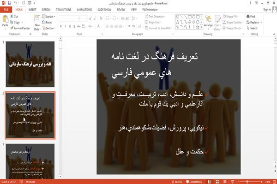Screen dimensions: 277x184
Task: Click the Sign in link
Action: click(267, 10)
